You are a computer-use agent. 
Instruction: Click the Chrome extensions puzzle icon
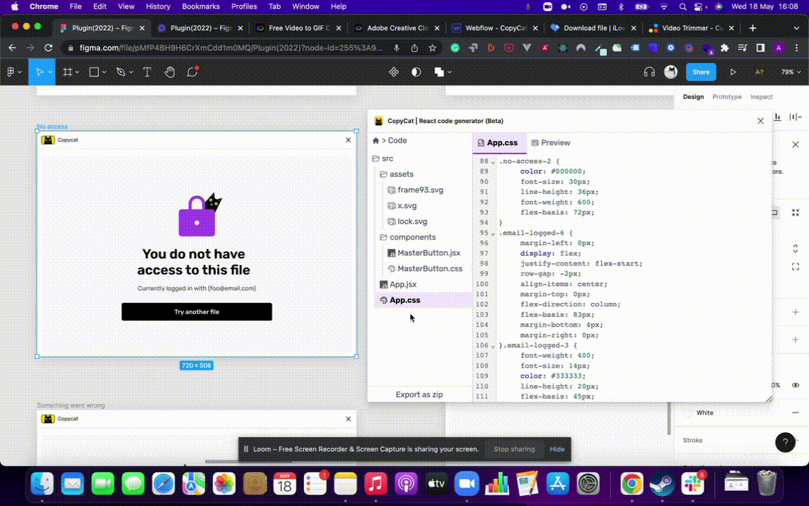[725, 48]
